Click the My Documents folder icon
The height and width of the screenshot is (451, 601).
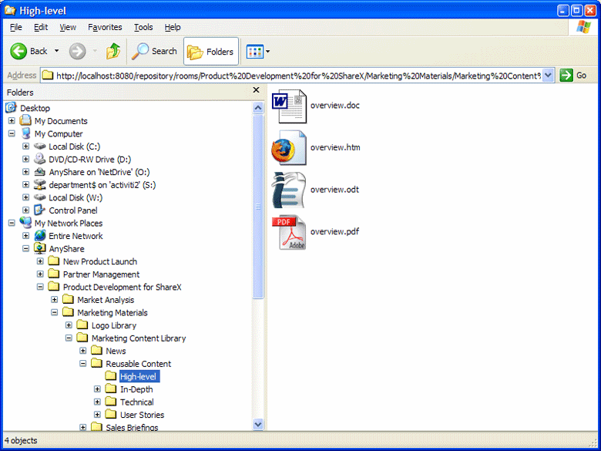[25, 120]
